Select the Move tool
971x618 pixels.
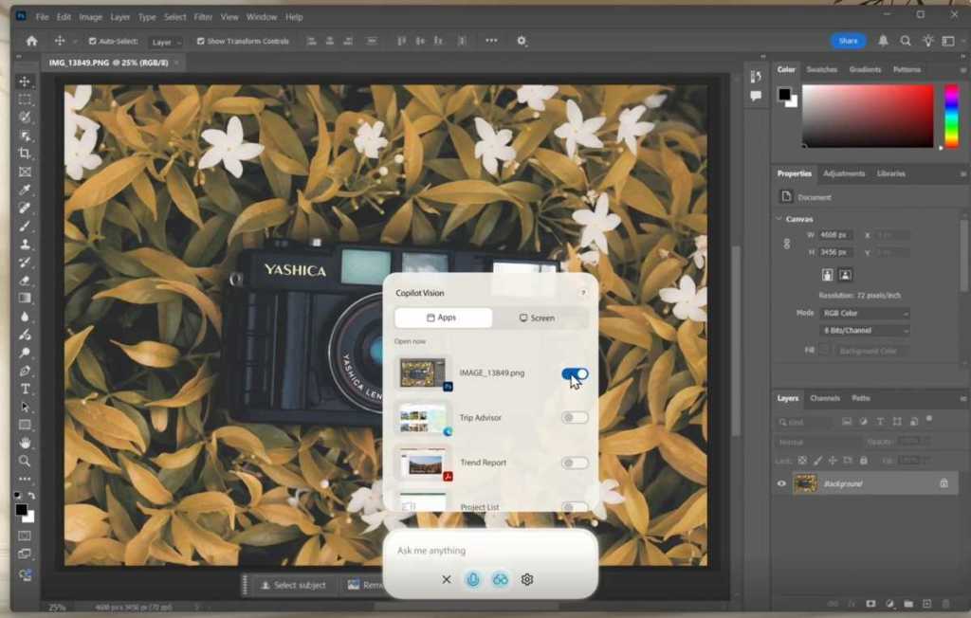click(25, 82)
